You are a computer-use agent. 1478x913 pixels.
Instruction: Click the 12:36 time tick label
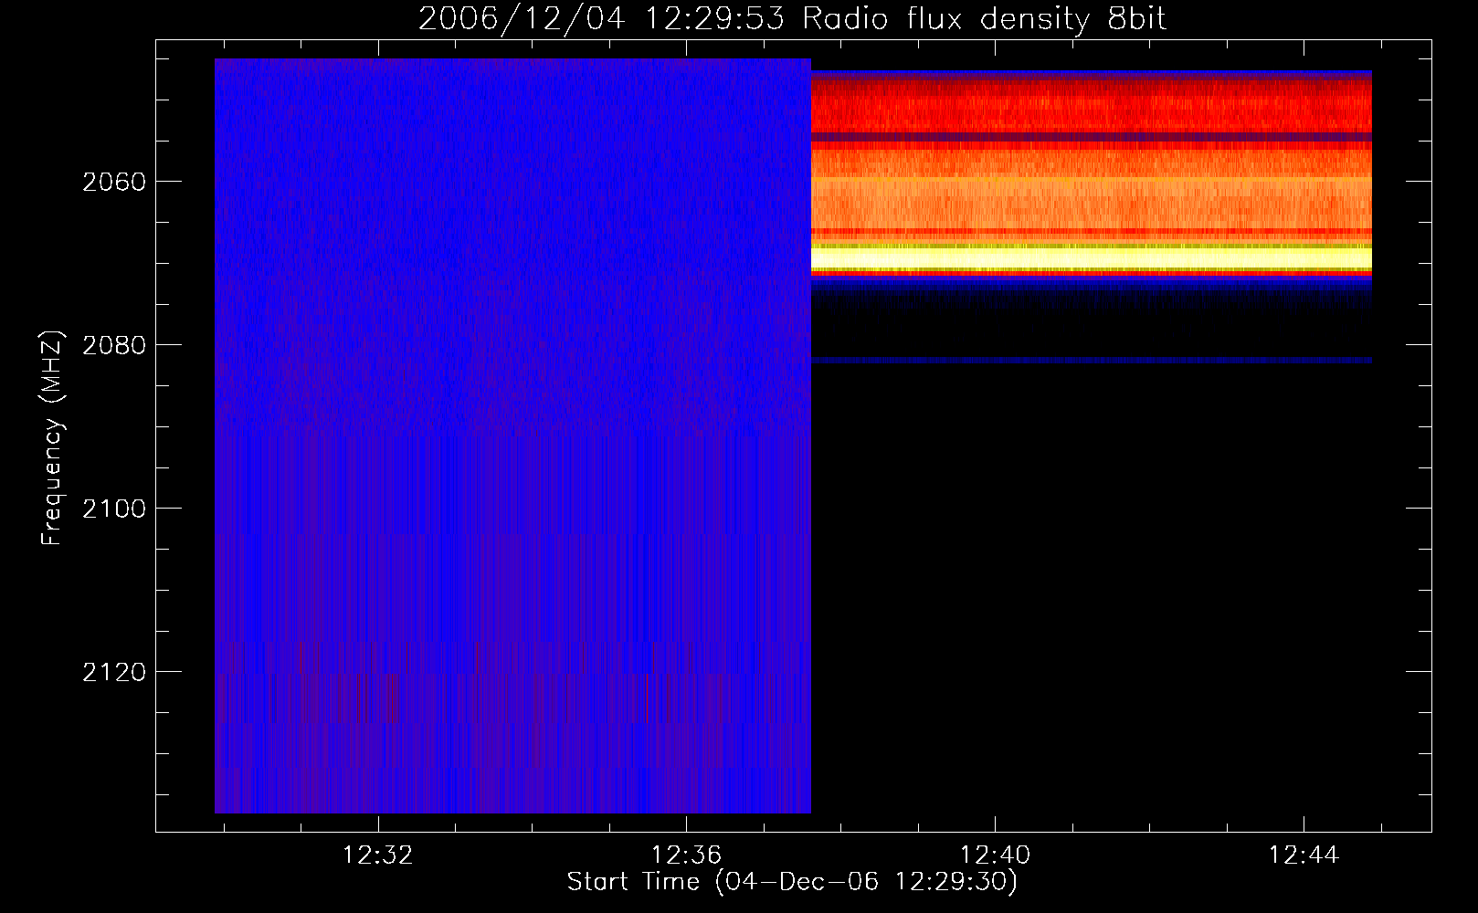pos(686,855)
